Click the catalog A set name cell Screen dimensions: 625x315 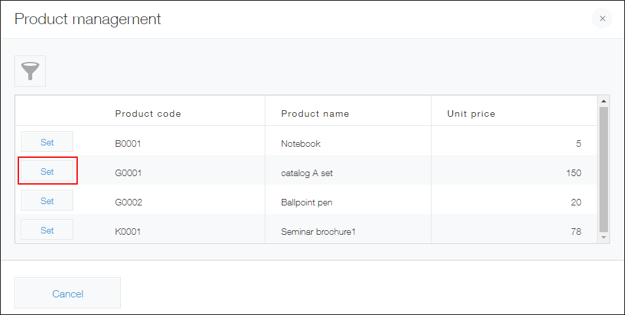click(307, 173)
